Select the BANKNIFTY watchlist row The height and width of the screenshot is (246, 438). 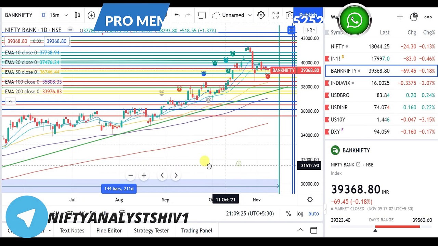(381, 71)
